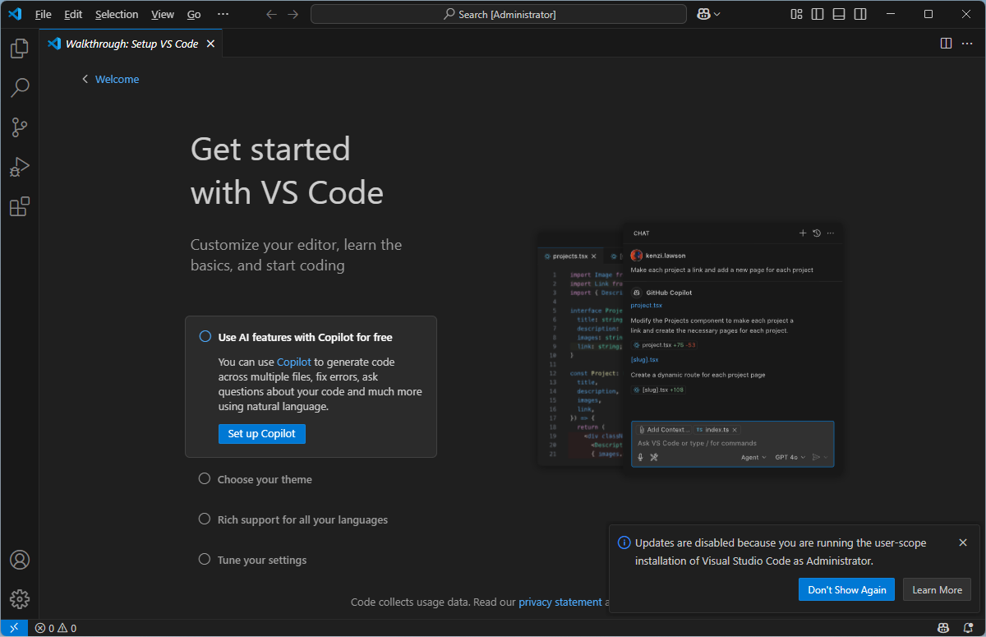This screenshot has width=986, height=637.
Task: Open the File menu
Action: pyautogui.click(x=44, y=14)
